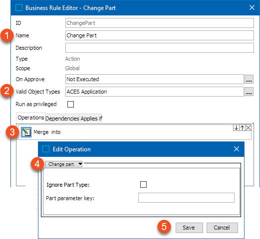Click into the Part parameter key field
This screenshot has width=260, height=239.
pos(186,198)
